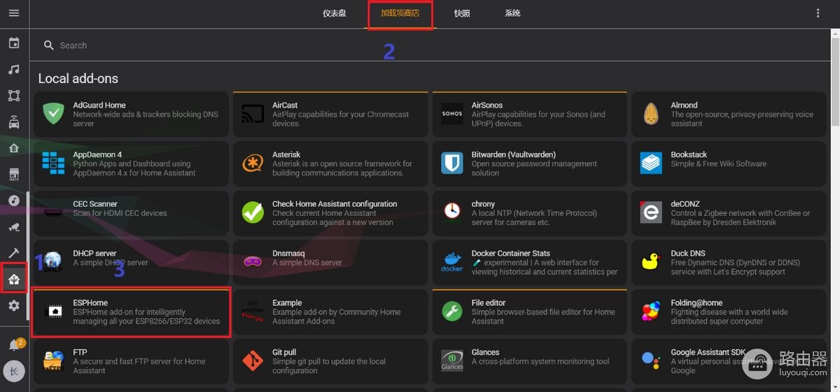This screenshot has height=392, width=840.
Task: Open the CEC Scanner add-on card
Action: (132, 212)
